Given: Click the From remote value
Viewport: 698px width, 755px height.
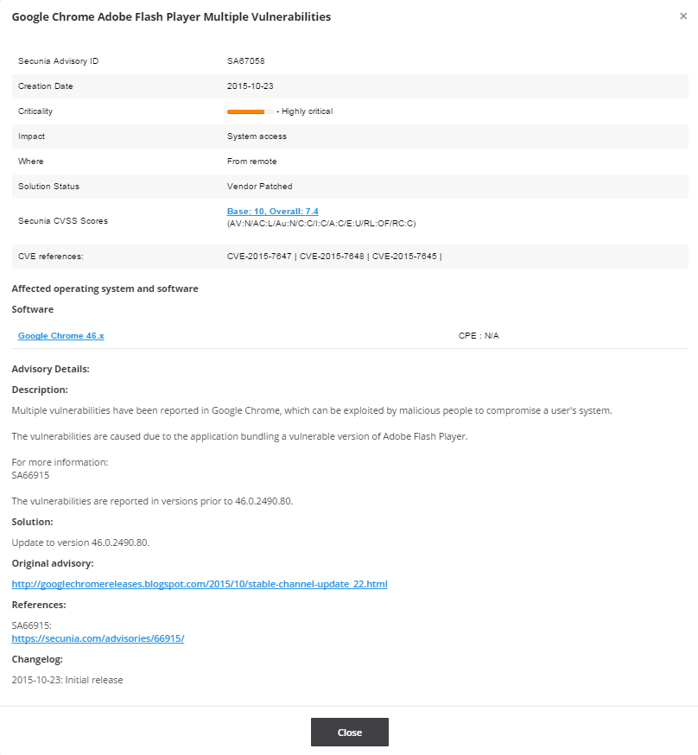Looking at the screenshot, I should [251, 162].
